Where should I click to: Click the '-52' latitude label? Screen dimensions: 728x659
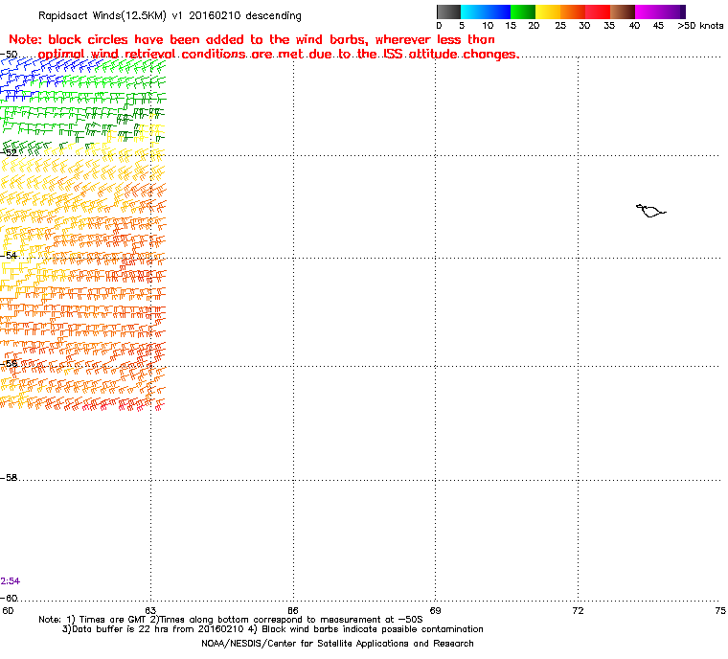pos(9,152)
